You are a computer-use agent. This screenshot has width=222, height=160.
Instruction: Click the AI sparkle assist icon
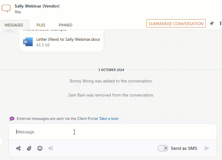point(51,148)
